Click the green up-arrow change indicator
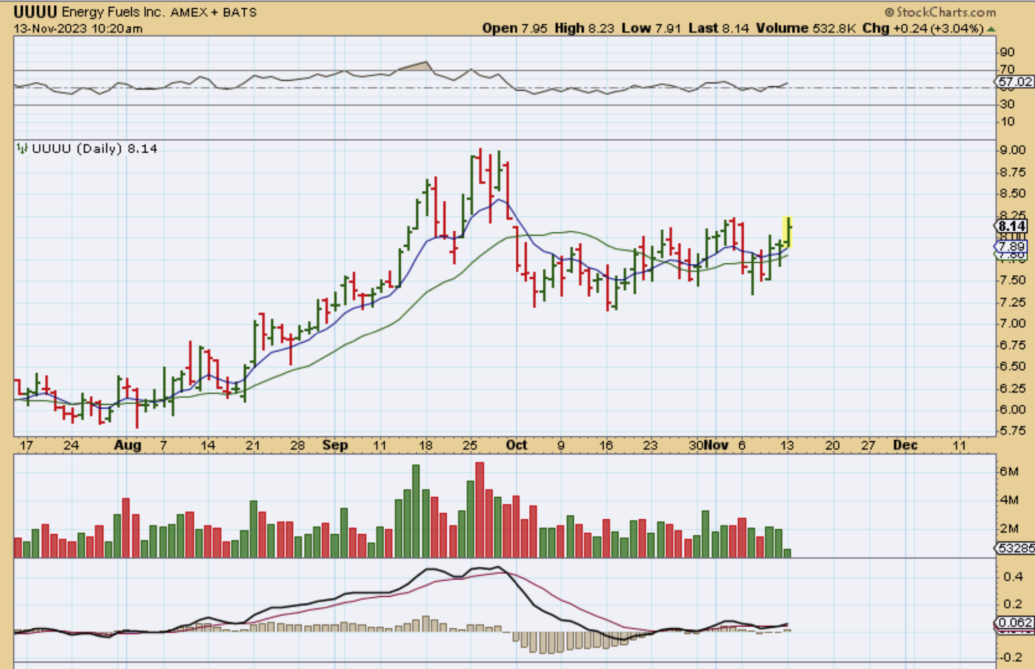Image resolution: width=1035 pixels, height=669 pixels. (x=991, y=29)
